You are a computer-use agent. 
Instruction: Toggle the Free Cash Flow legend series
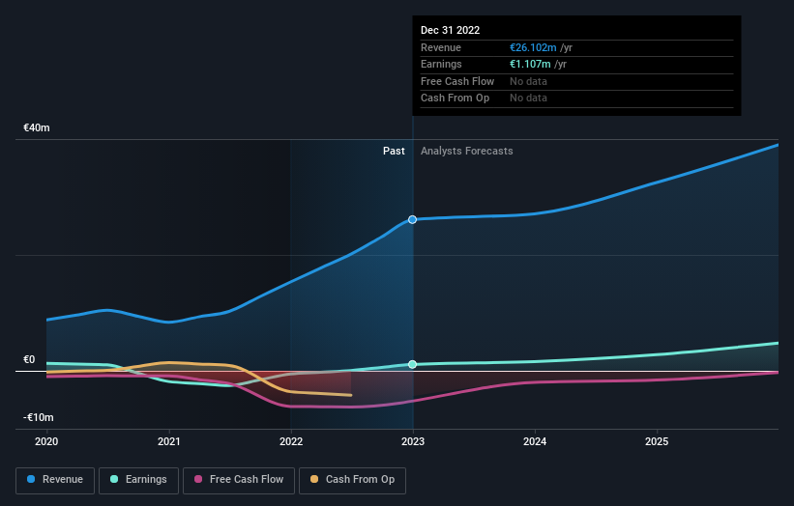[239, 480]
